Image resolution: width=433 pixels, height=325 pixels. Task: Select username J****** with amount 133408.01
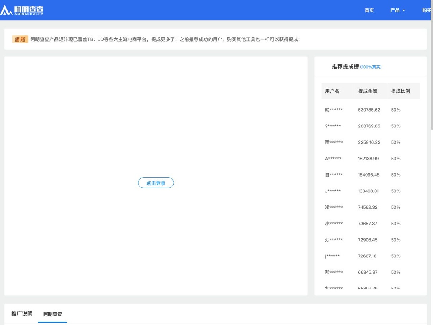point(333,191)
